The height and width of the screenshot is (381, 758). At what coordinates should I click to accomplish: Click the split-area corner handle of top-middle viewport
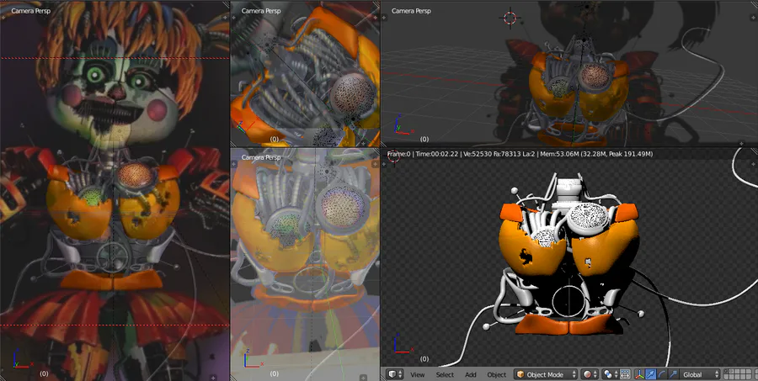coord(376,4)
